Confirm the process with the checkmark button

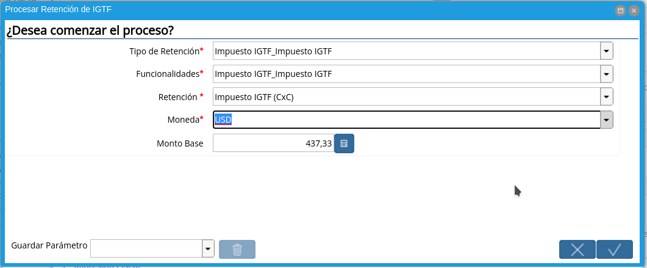pos(615,249)
